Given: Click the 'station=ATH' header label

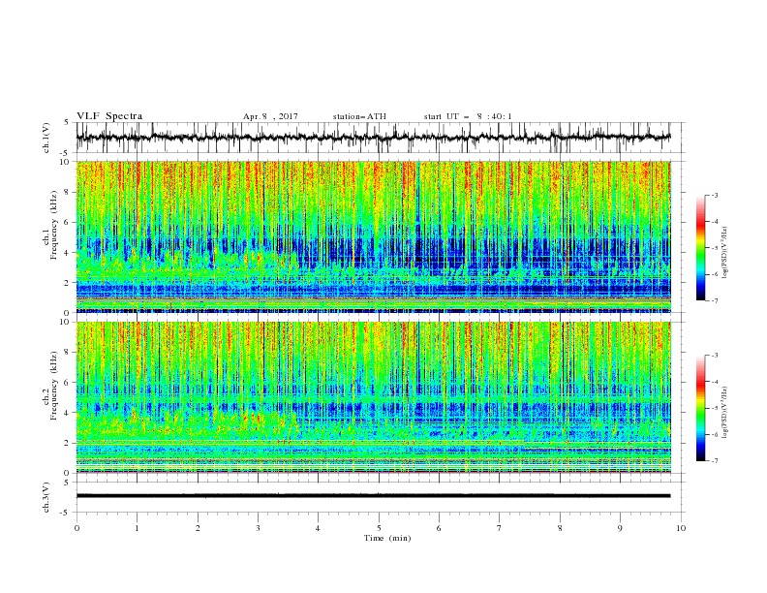Looking at the screenshot, I should pyautogui.click(x=359, y=116).
